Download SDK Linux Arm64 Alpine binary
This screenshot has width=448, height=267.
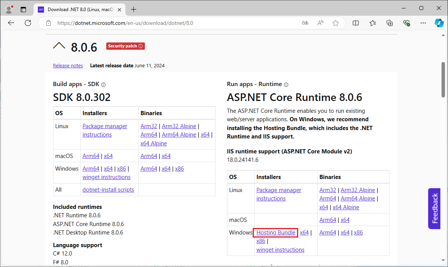pyautogui.click(x=179, y=135)
